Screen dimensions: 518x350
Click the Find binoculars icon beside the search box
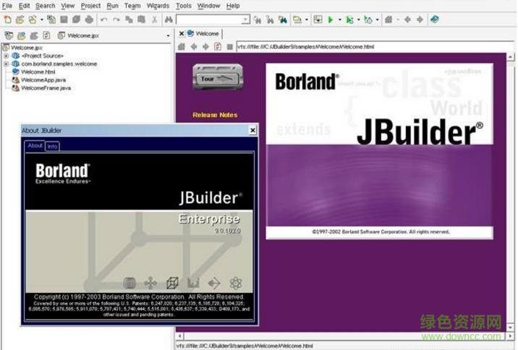click(169, 19)
